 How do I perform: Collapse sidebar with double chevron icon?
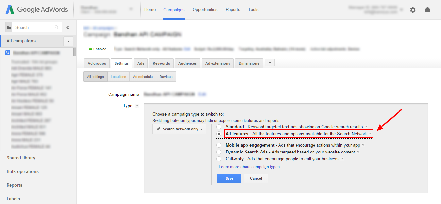click(x=68, y=27)
